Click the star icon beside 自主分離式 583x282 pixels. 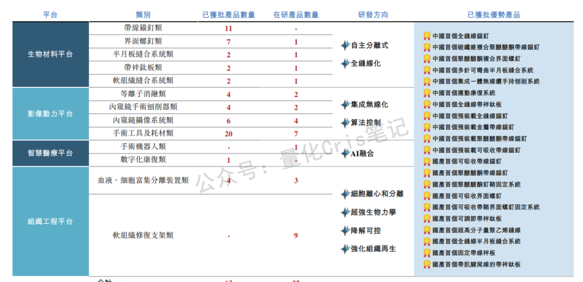coord(345,46)
